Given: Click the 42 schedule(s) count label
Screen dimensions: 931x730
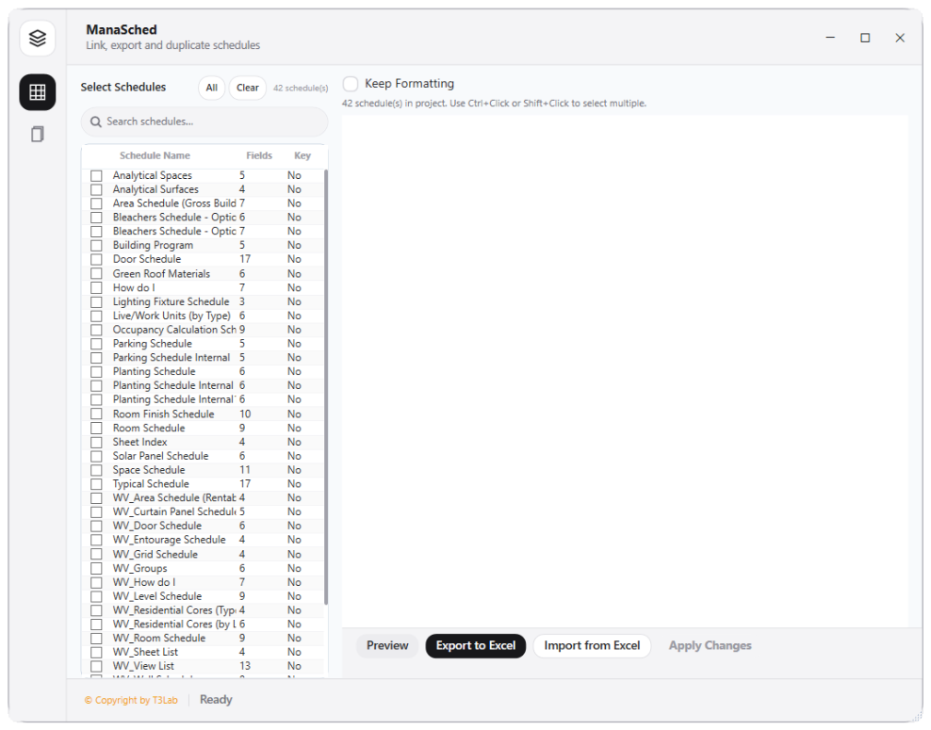Looking at the screenshot, I should (301, 89).
